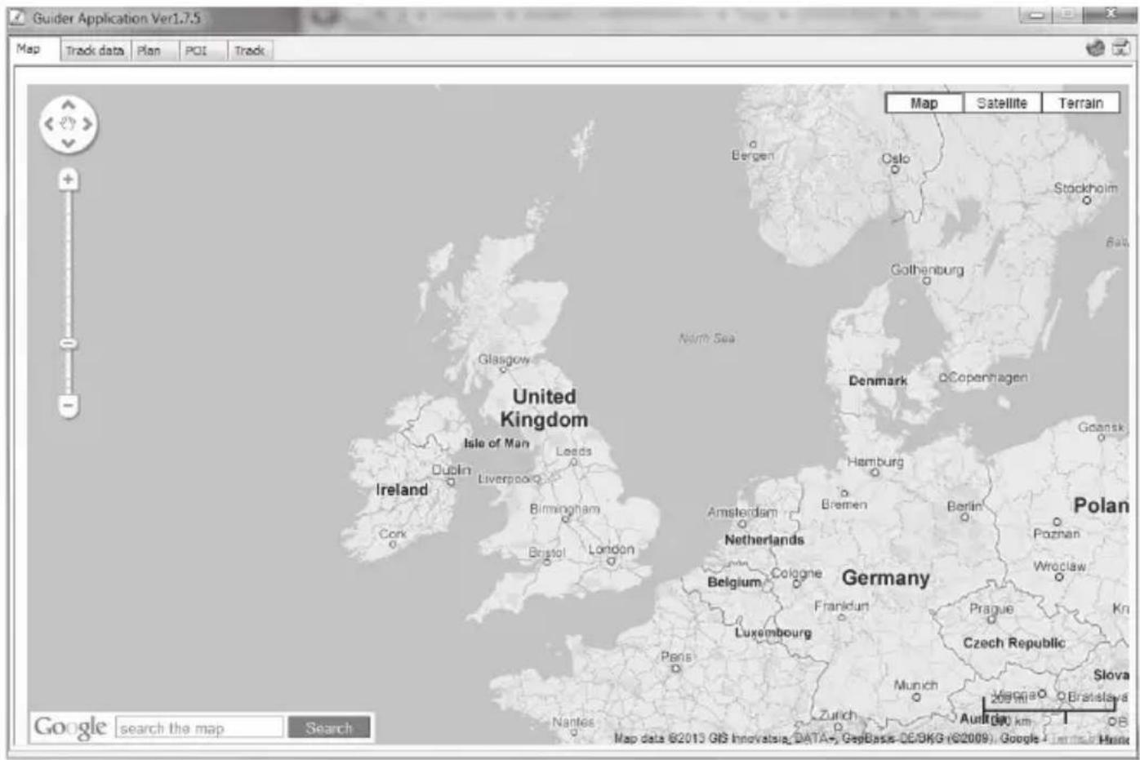The height and width of the screenshot is (760, 1140).
Task: Switch to Terrain view
Action: 1080,103
